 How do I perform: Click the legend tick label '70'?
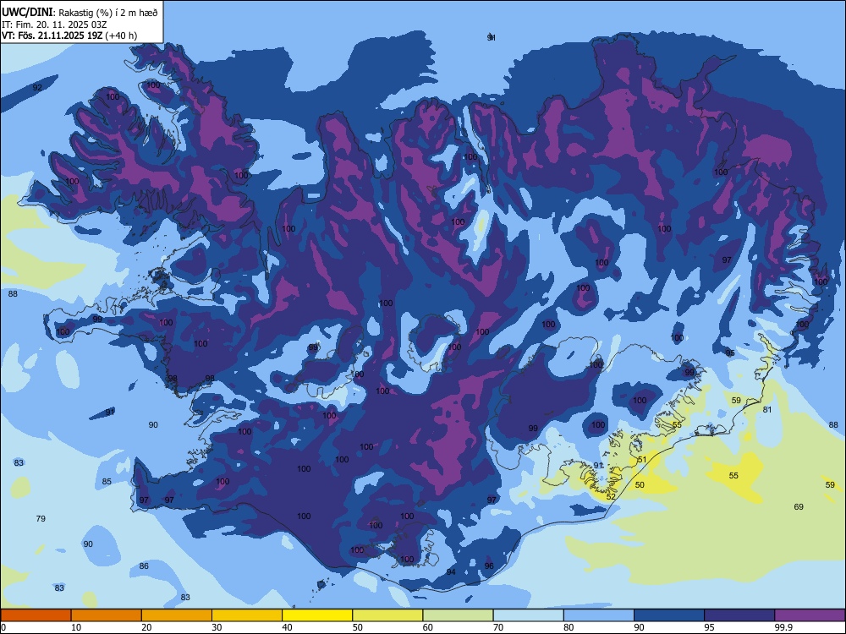coord(498,627)
